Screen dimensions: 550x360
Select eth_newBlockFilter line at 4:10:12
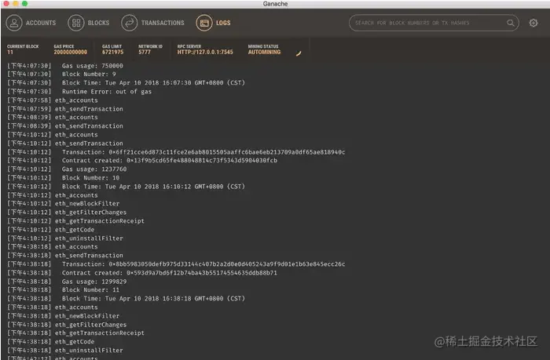63,204
